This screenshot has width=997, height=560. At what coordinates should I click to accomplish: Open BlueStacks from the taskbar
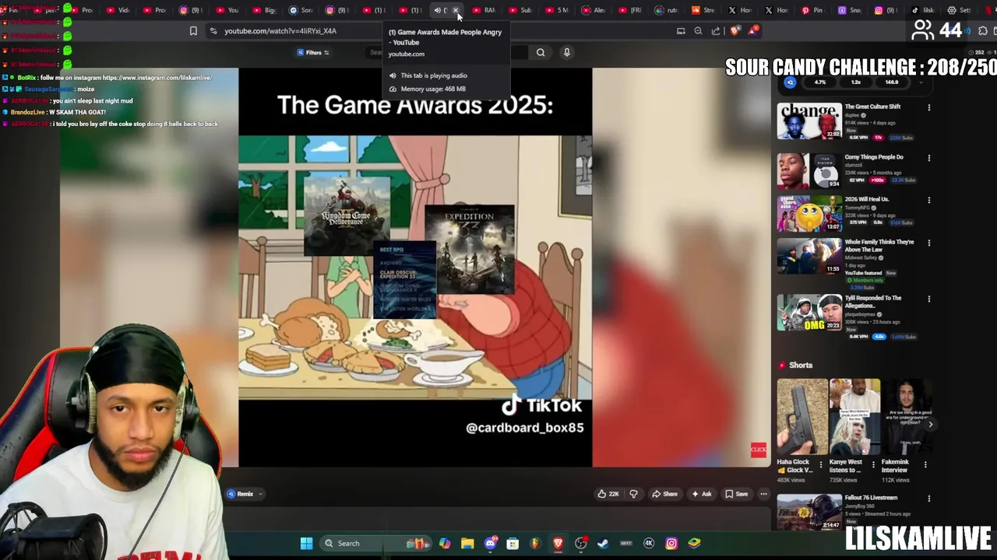pos(694,544)
